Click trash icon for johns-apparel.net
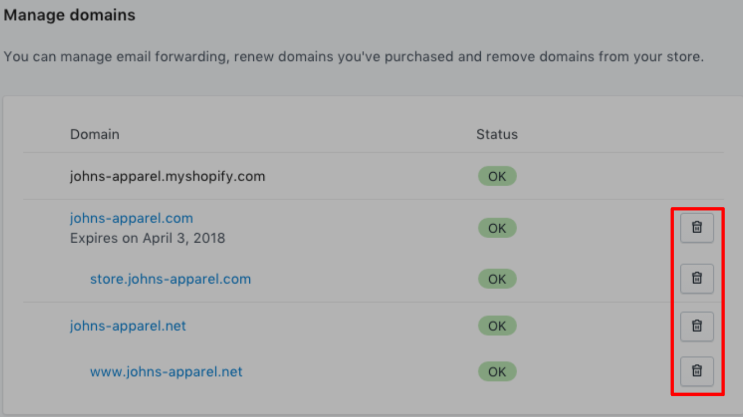The image size is (743, 417). pos(697,326)
